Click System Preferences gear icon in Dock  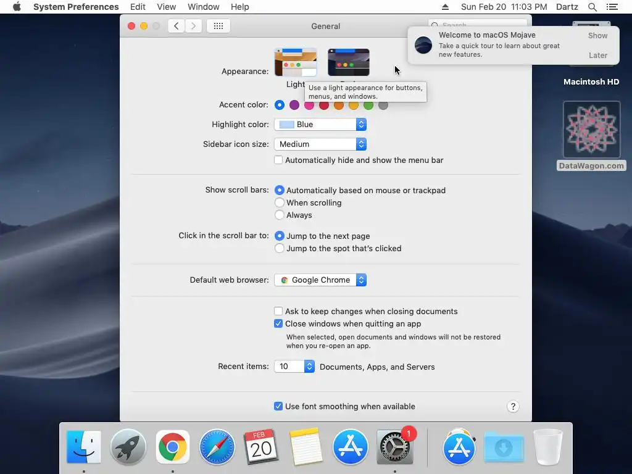click(x=394, y=447)
